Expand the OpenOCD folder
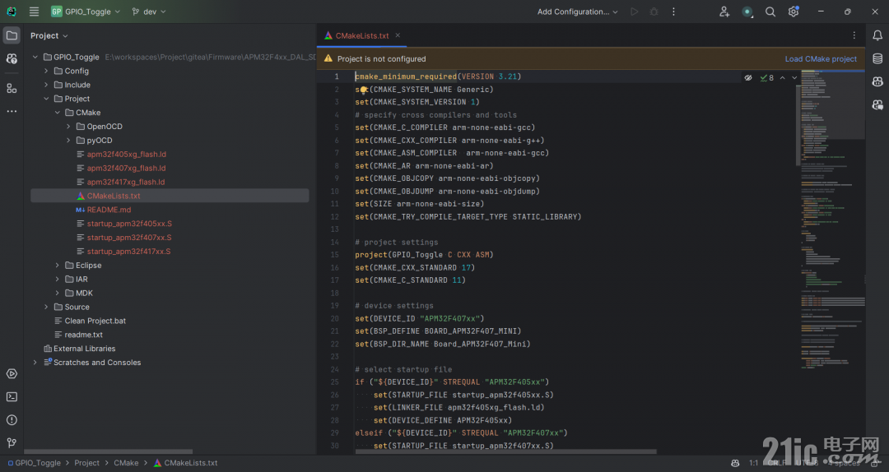Image resolution: width=889 pixels, height=472 pixels. point(68,127)
